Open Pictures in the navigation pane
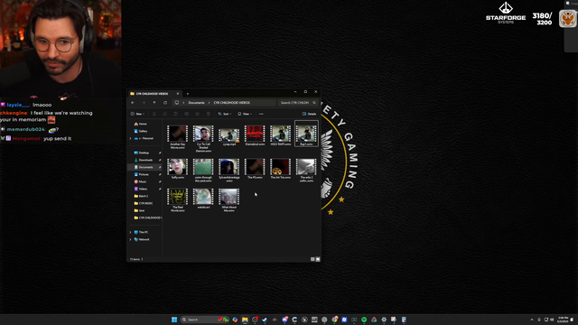578x325 pixels. pyautogui.click(x=144, y=174)
